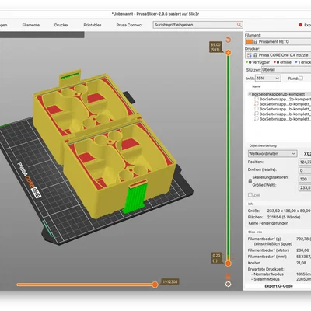Click the horizontal move slider handle
The width and height of the screenshot is (311, 311).
coord(155,285)
